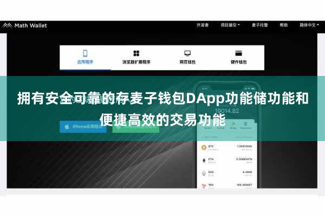Click the phone icon above 应用程序
This screenshot has height=217, width=325.
(85, 53)
